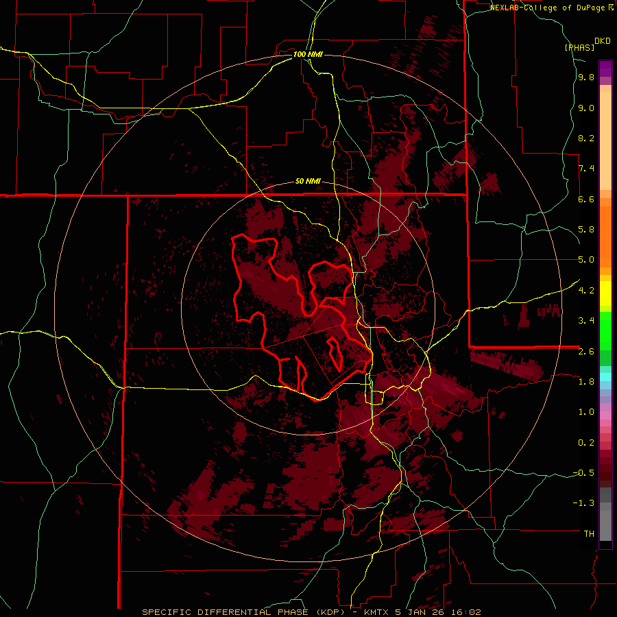617x617 pixels.
Task: Click the 16:02 timestamp in the caption
Action: coord(466,612)
